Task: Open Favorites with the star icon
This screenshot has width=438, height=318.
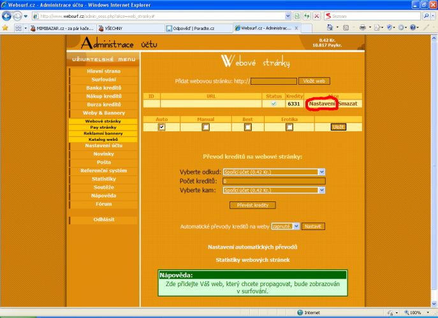Action: coord(5,27)
